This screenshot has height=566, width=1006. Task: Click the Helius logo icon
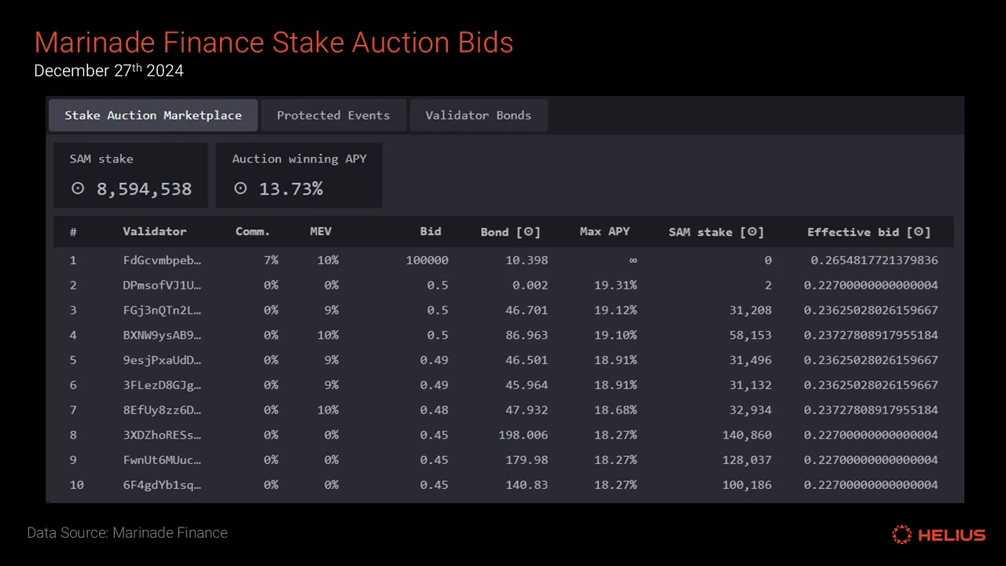(901, 535)
